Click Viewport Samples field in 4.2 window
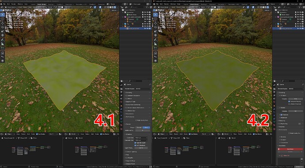The height and width of the screenshot is (168, 305). pyautogui.click(x=295, y=99)
